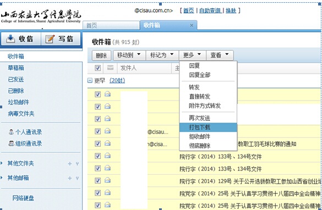Image resolution: width=322 pixels, height=210 pixels.
Task: Click the envelope status column icon
Action: point(110,68)
